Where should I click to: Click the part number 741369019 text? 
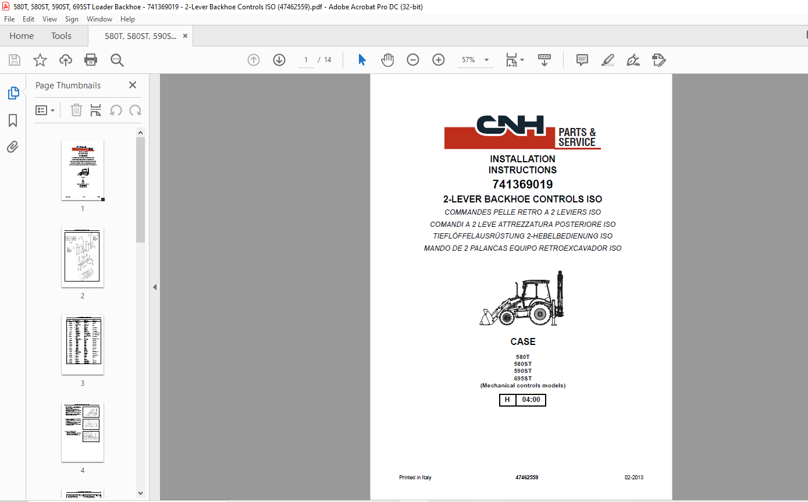[522, 184]
